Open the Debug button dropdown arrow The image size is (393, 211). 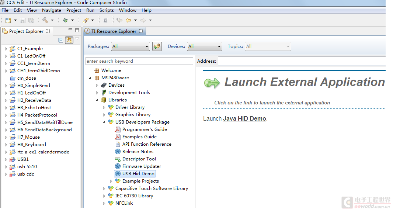click(72, 20)
